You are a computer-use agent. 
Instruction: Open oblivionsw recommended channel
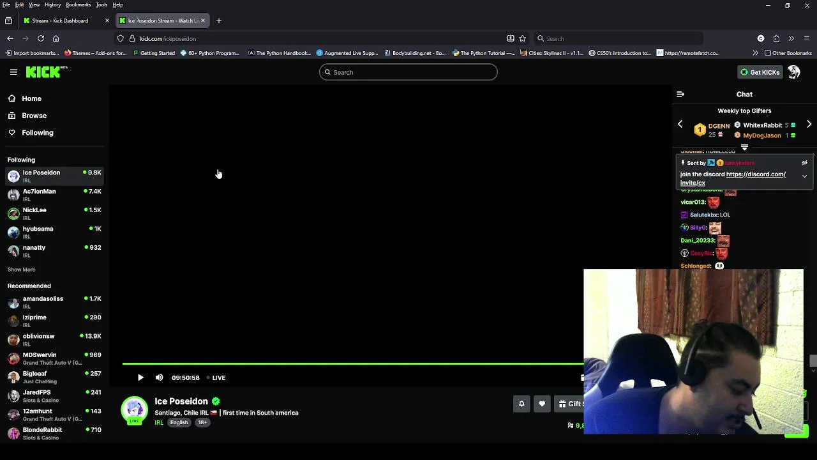(54, 339)
